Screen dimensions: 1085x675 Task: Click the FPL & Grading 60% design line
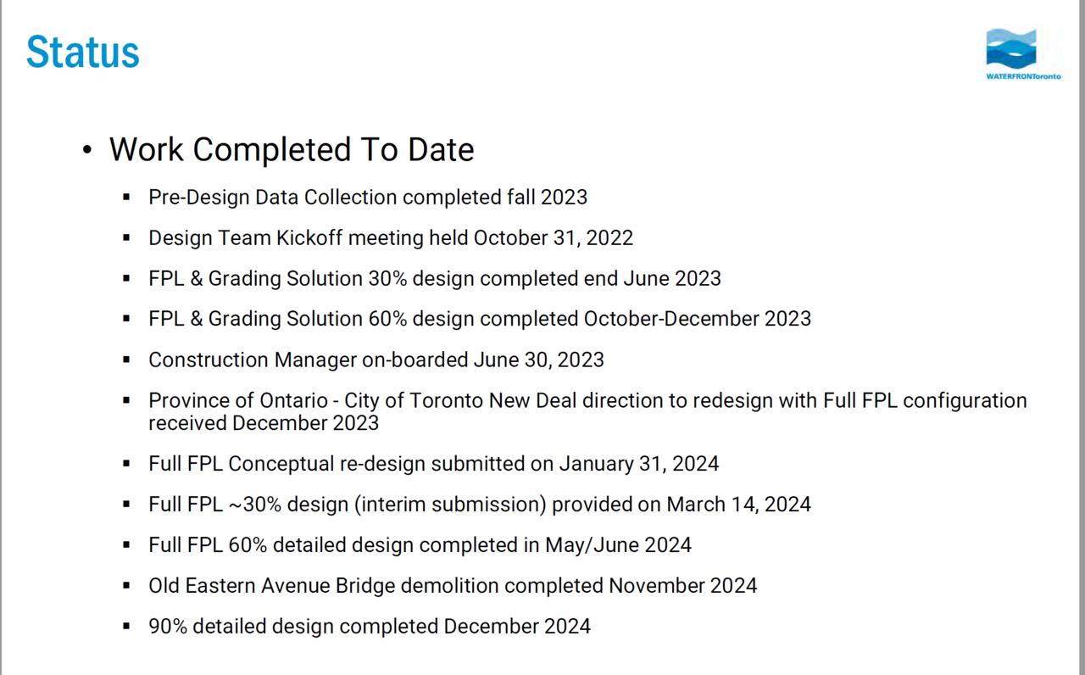click(x=479, y=319)
